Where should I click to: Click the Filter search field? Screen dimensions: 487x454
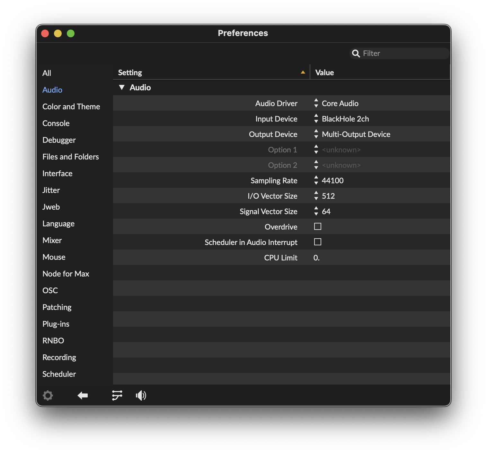pos(403,53)
